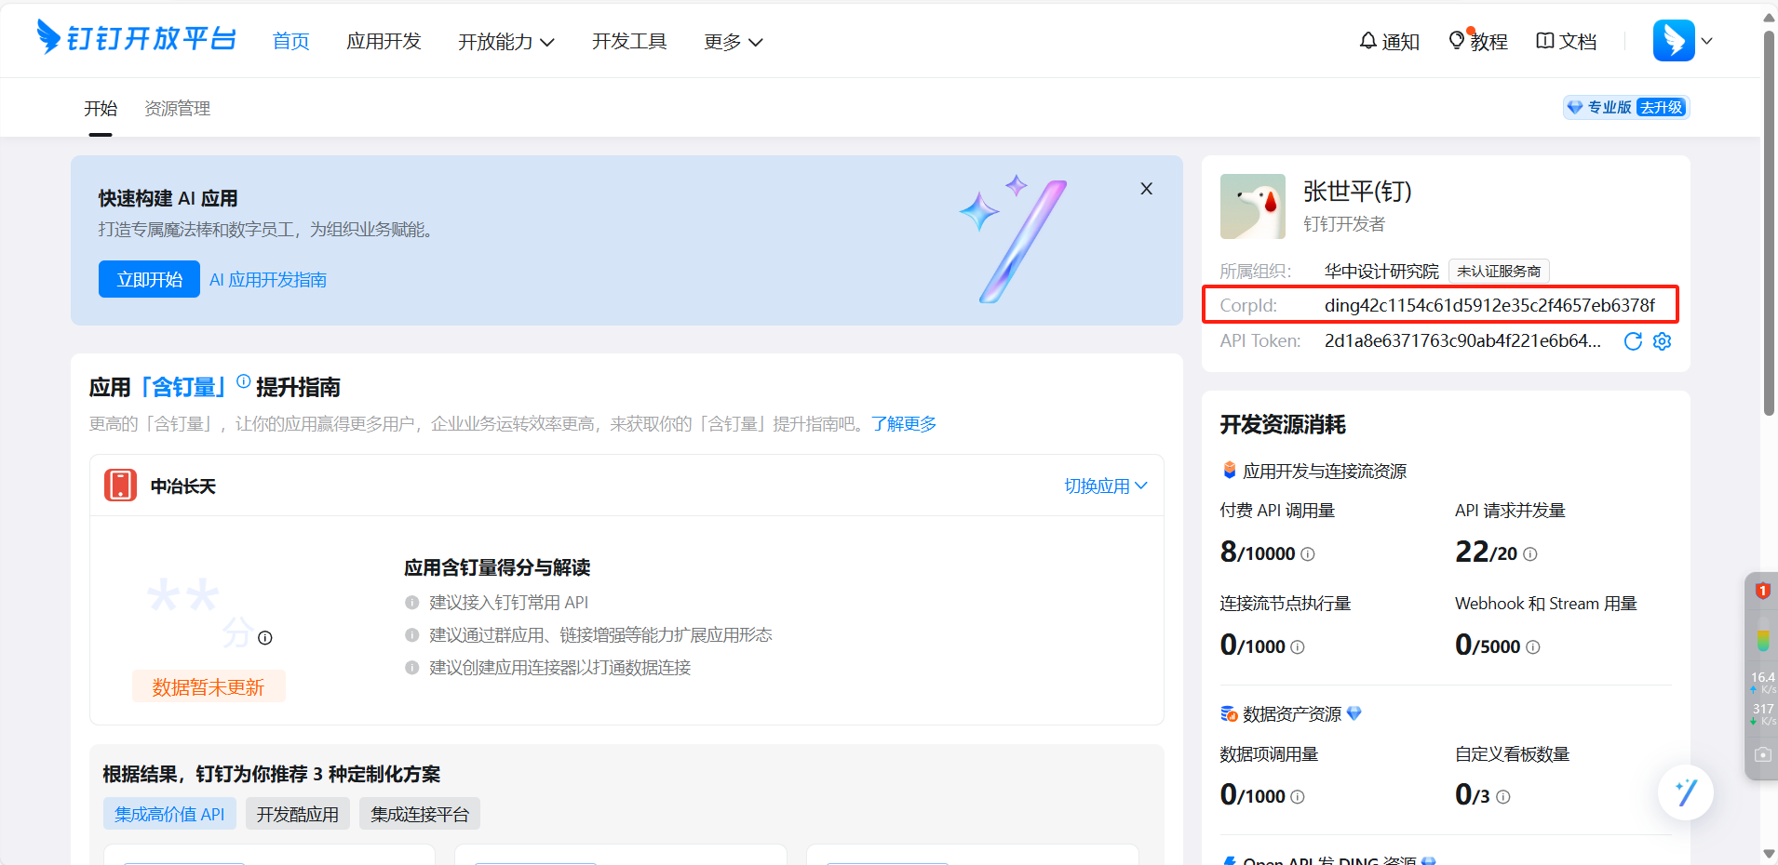Image resolution: width=1778 pixels, height=865 pixels.
Task: Close the AI application banner
Action: tap(1147, 189)
